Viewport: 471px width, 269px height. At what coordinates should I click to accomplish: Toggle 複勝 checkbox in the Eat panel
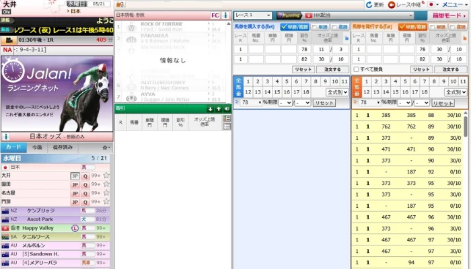[453, 27]
